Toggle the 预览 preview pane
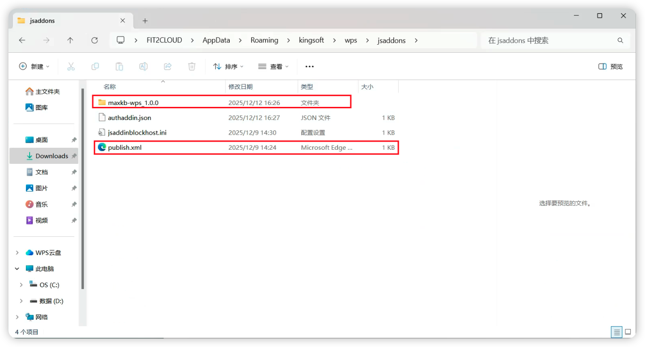This screenshot has width=645, height=347. point(610,66)
